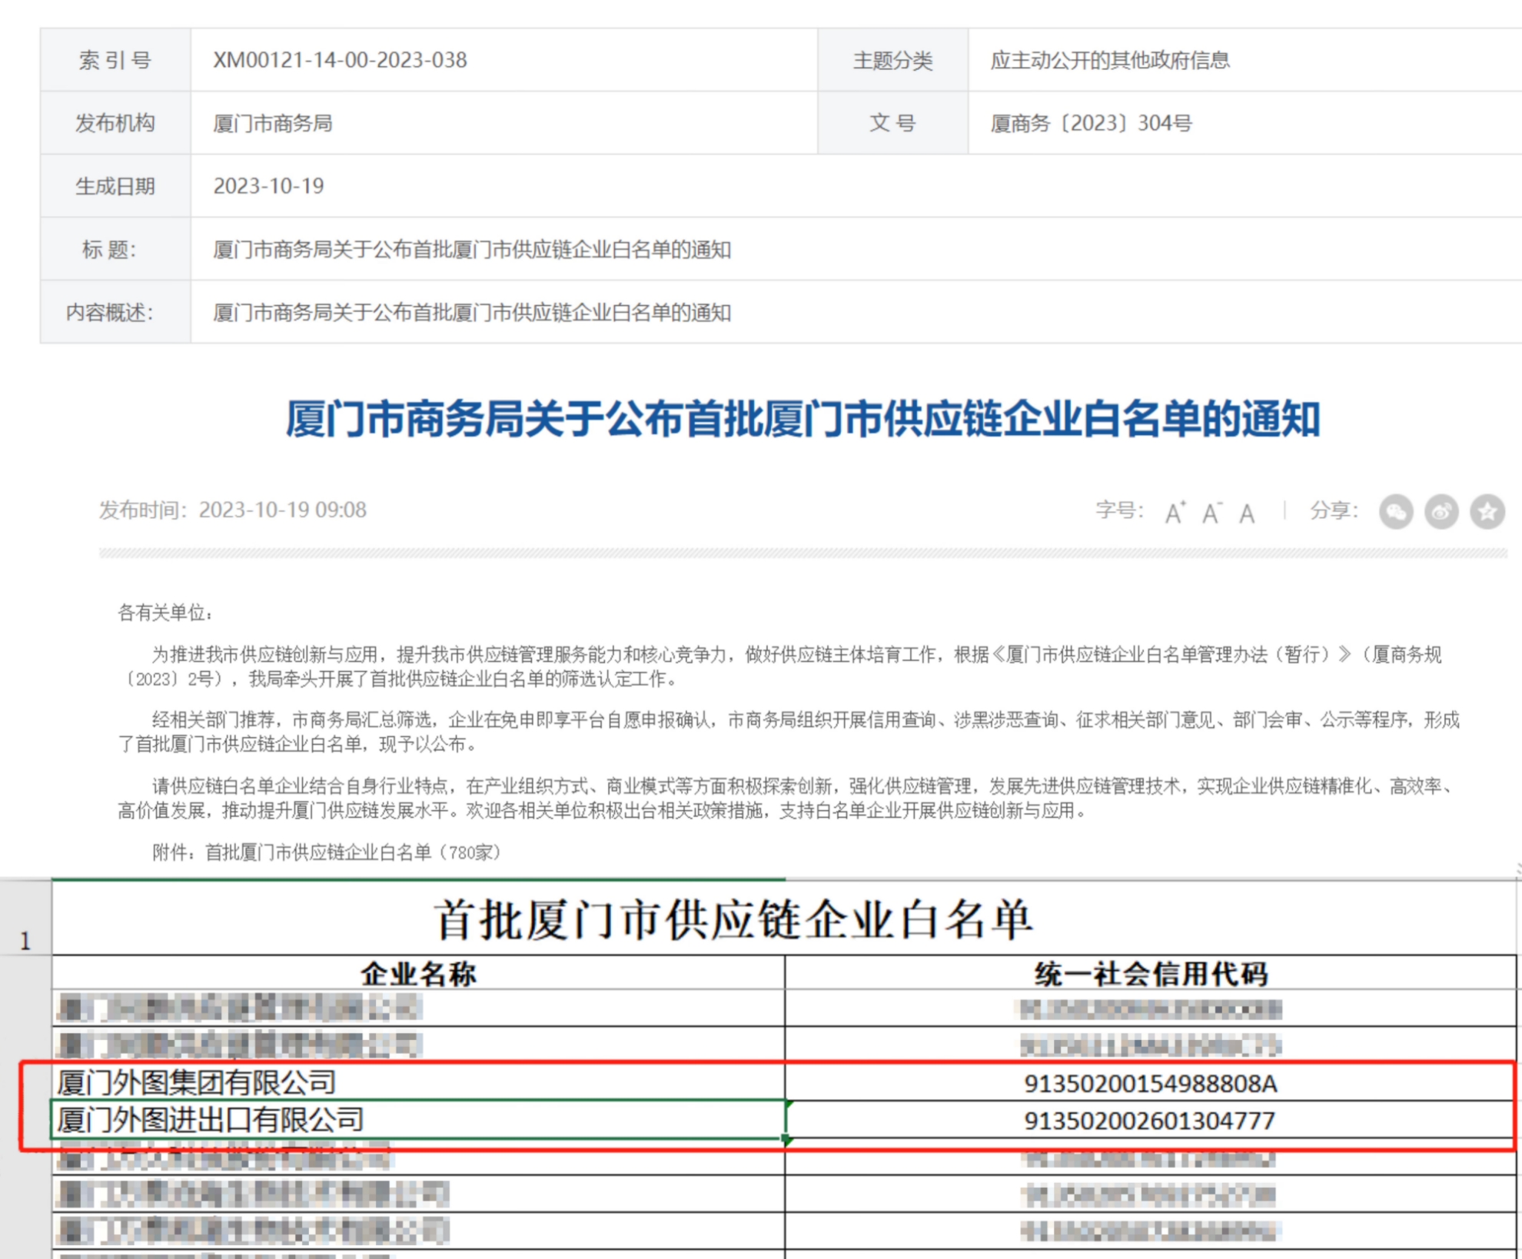Increase font size with A+ icon
1522x1259 pixels.
[x=1175, y=512]
